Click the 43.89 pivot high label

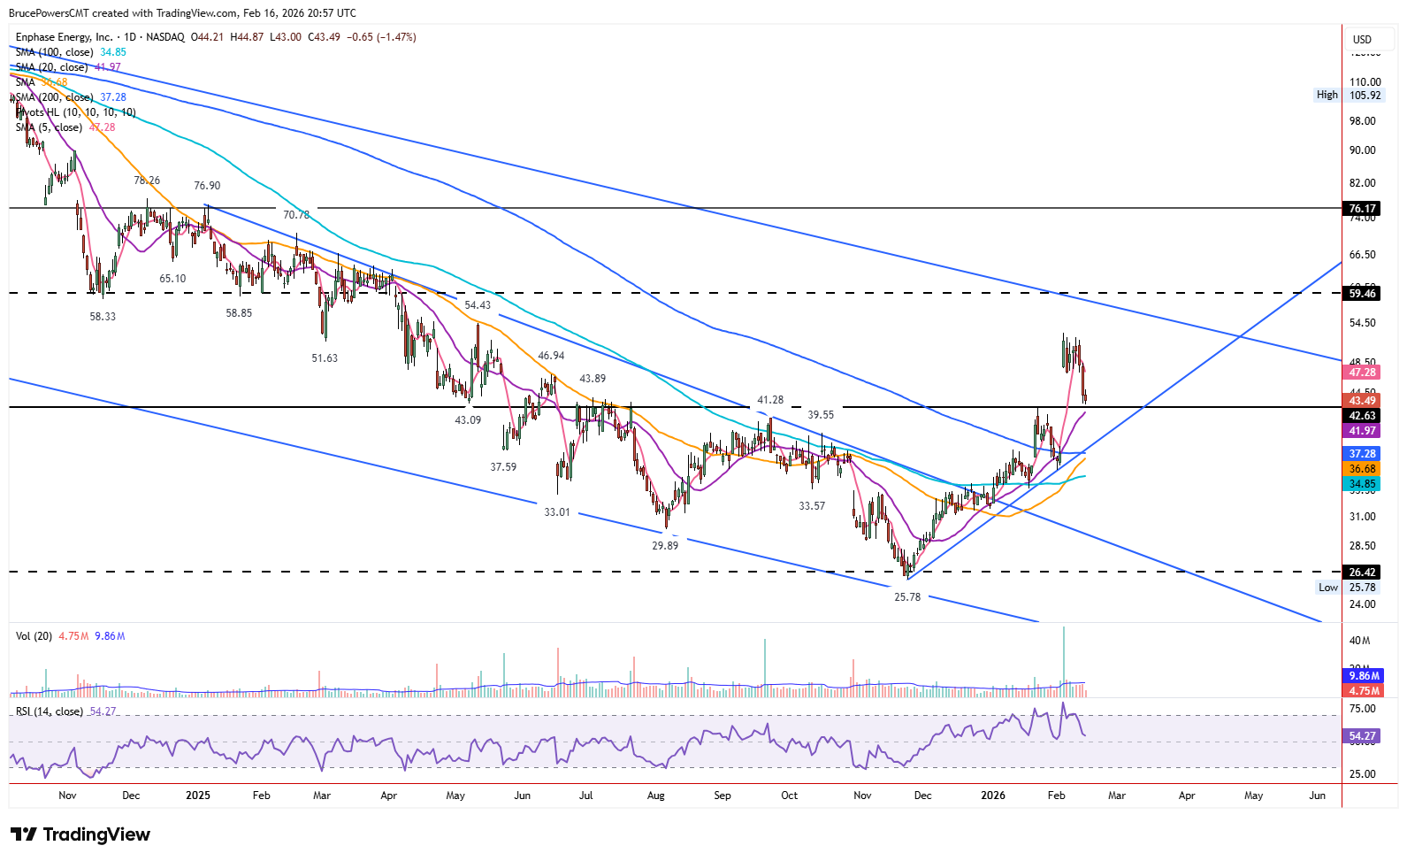593,379
